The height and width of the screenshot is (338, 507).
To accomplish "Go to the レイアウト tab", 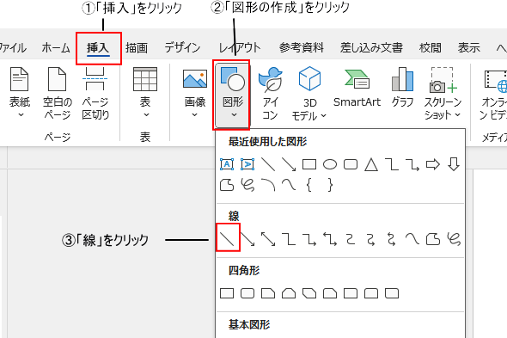I will coord(240,48).
